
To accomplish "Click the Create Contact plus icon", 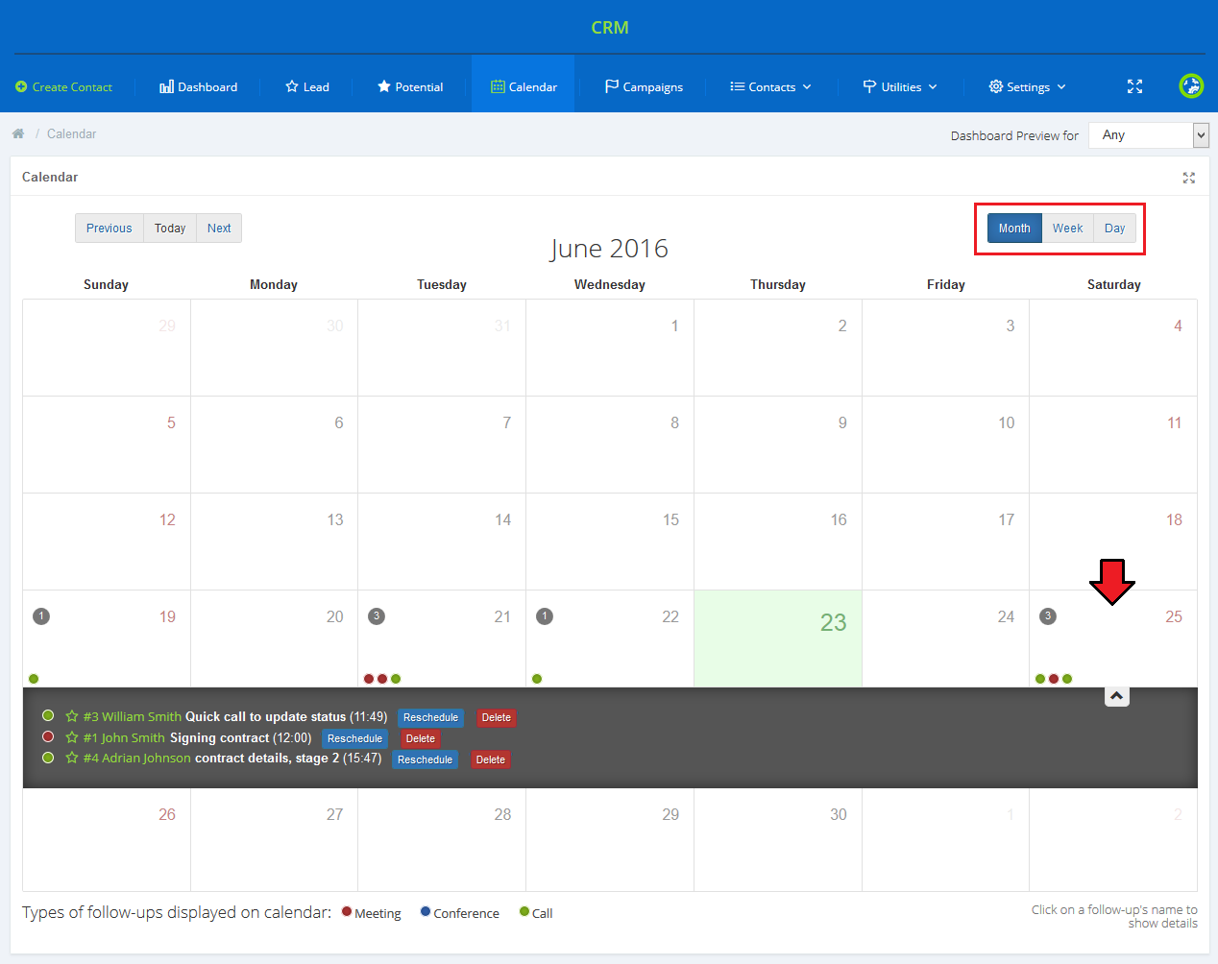I will click(21, 86).
